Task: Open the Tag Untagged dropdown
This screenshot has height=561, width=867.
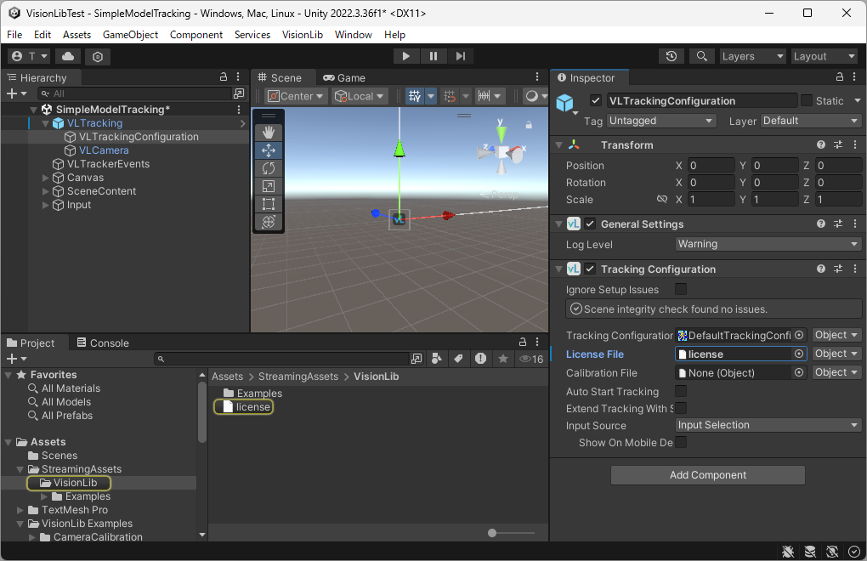Action: pos(661,121)
